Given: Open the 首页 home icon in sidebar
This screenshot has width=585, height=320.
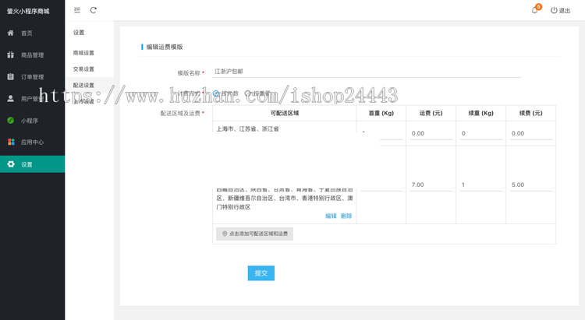Looking at the screenshot, I should tap(10, 33).
